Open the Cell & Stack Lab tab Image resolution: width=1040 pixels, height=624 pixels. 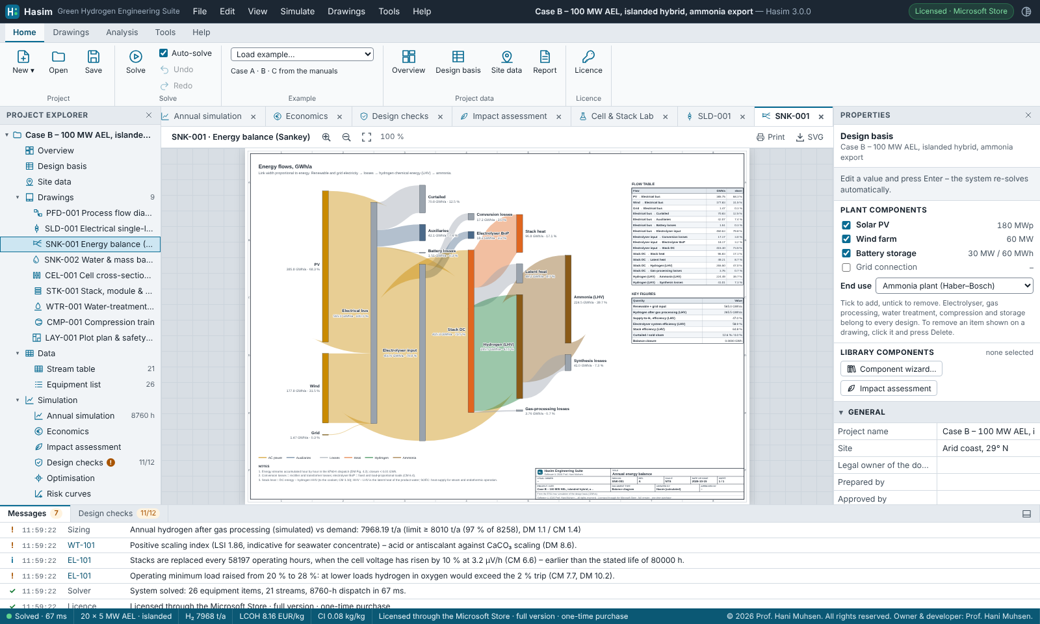pyautogui.click(x=622, y=116)
